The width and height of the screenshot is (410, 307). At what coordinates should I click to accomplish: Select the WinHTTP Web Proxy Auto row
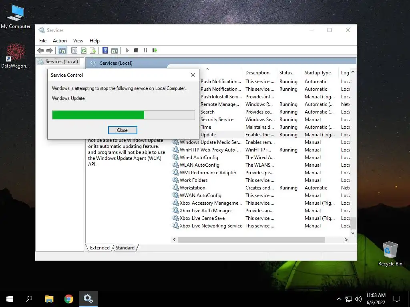[x=261, y=150]
